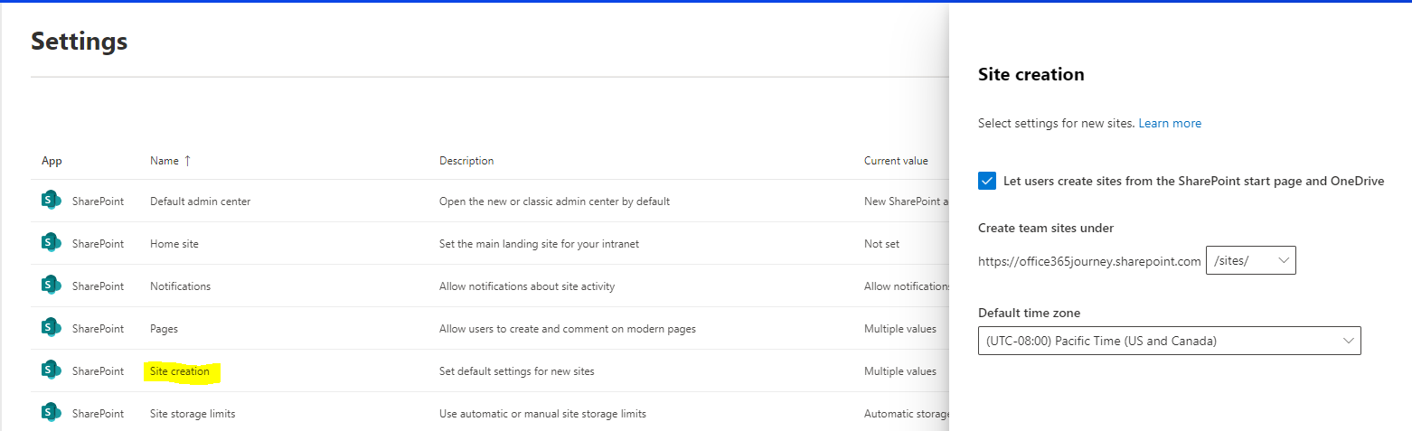The height and width of the screenshot is (431, 1412).
Task: Click the 'Automatic storage' current value
Action: tap(906, 414)
